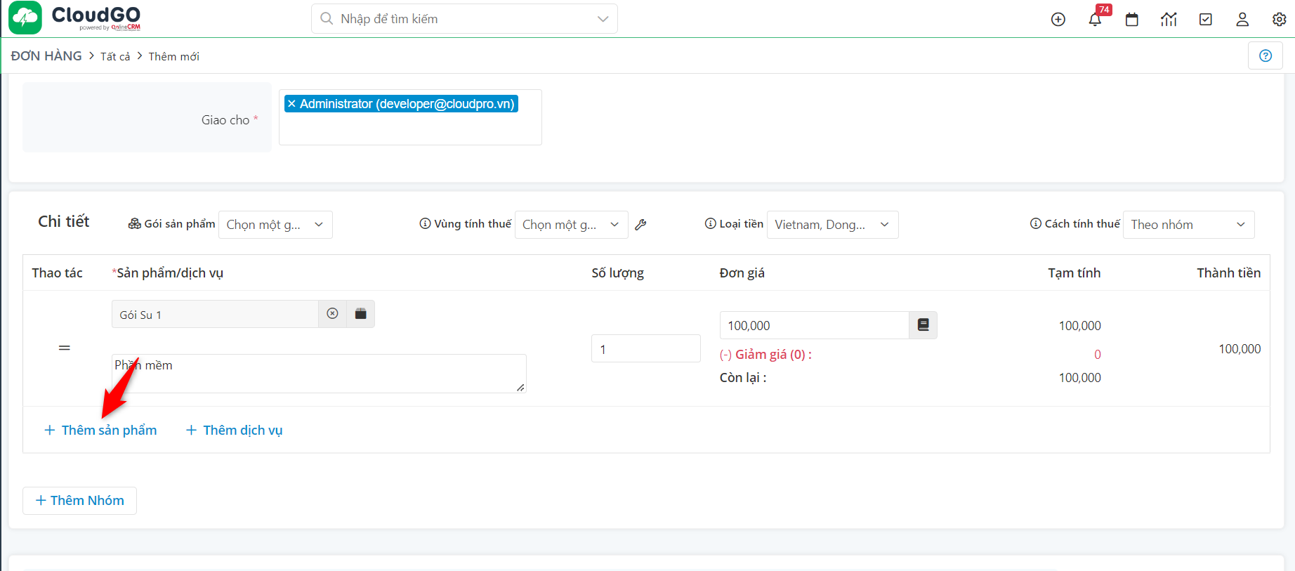Click the CloudGO logo
The height and width of the screenshot is (571, 1295).
tap(74, 18)
